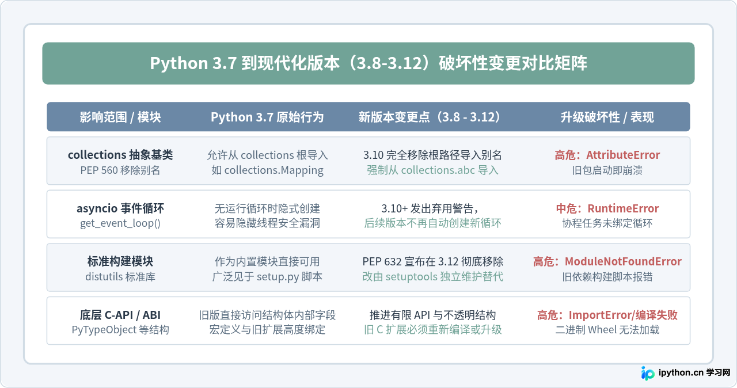
Task: Click the text 'PEP 632 宣布在 3.12 彻底移除'
Action: 432,261
